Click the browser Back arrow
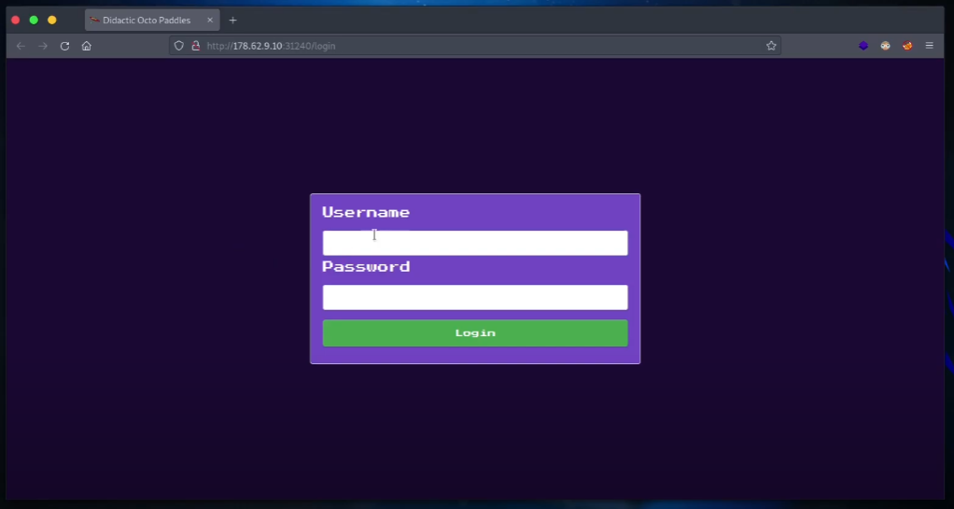 pos(21,46)
